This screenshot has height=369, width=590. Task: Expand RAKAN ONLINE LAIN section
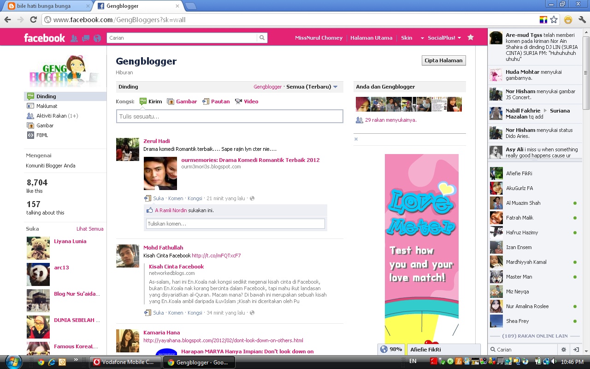pyautogui.click(x=535, y=336)
